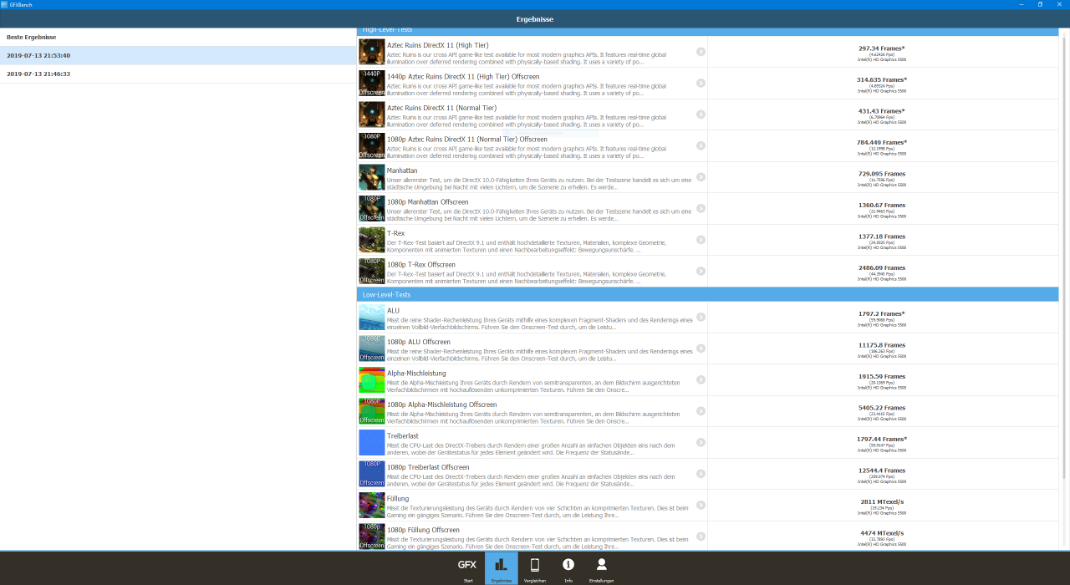This screenshot has height=585, width=1070.
Task: Click the 1080p Alpha-Mischleistung Offscreen thumbnail
Action: (372, 411)
